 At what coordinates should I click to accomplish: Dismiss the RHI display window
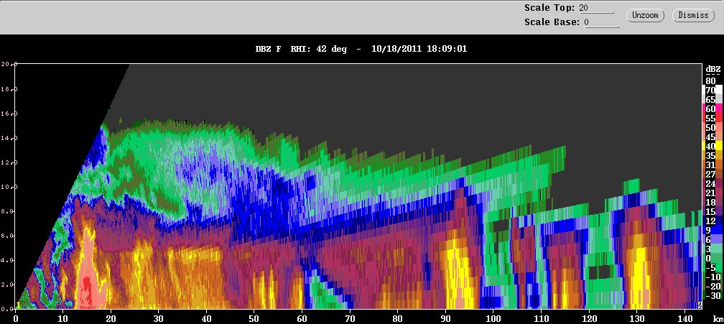click(x=693, y=15)
